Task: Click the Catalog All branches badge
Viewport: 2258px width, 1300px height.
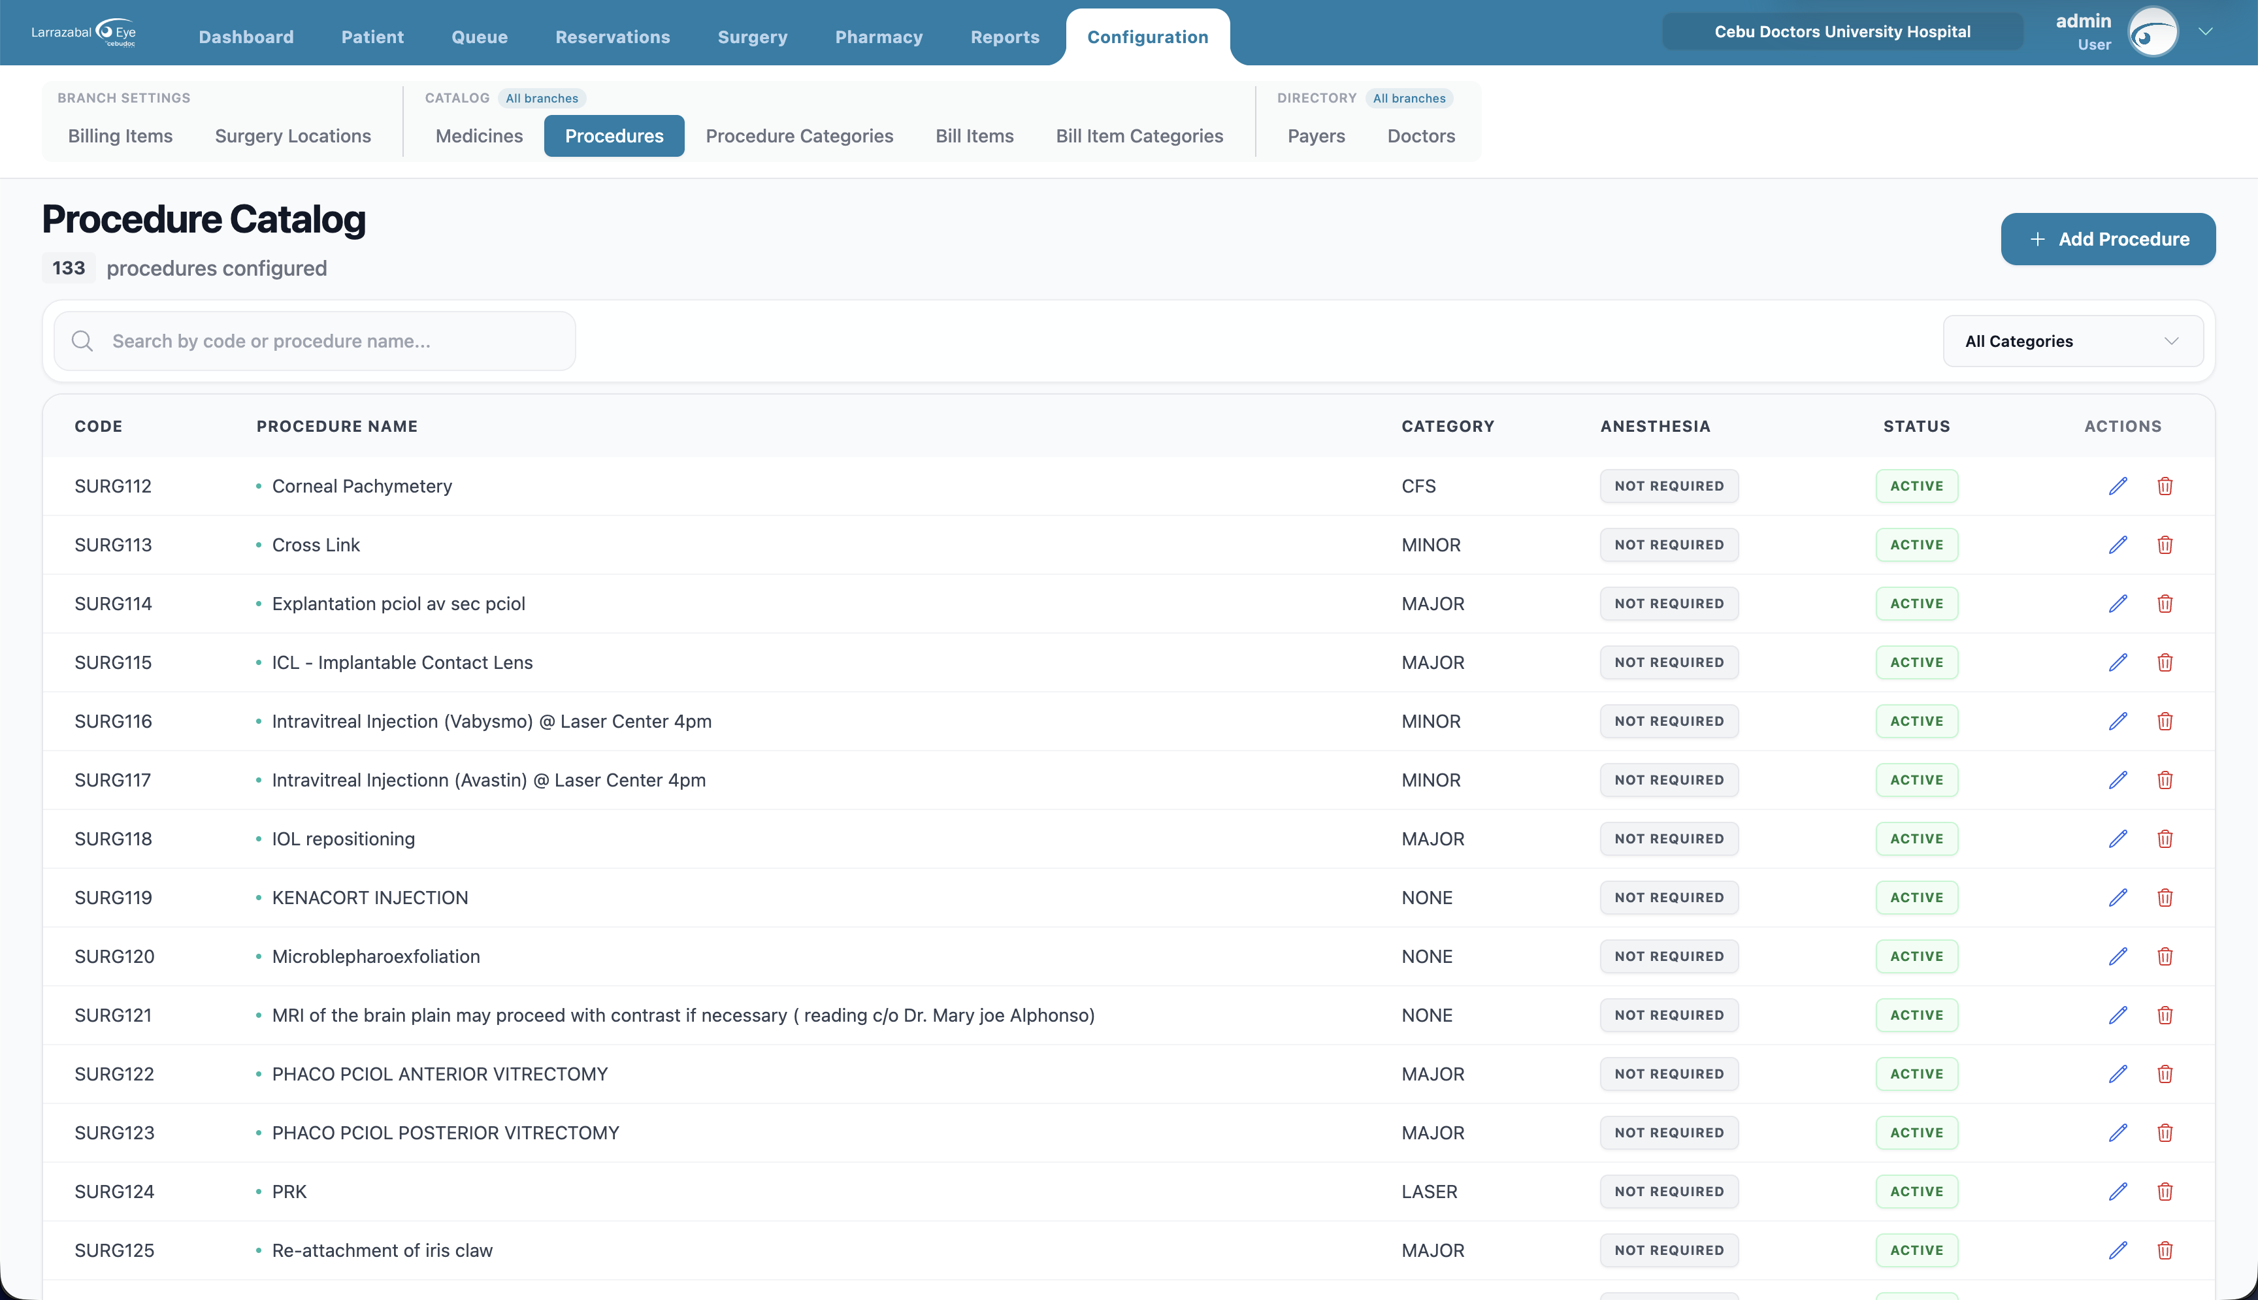Action: coord(542,98)
